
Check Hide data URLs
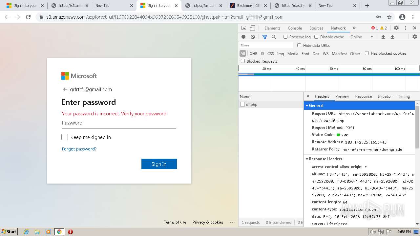(x=299, y=46)
